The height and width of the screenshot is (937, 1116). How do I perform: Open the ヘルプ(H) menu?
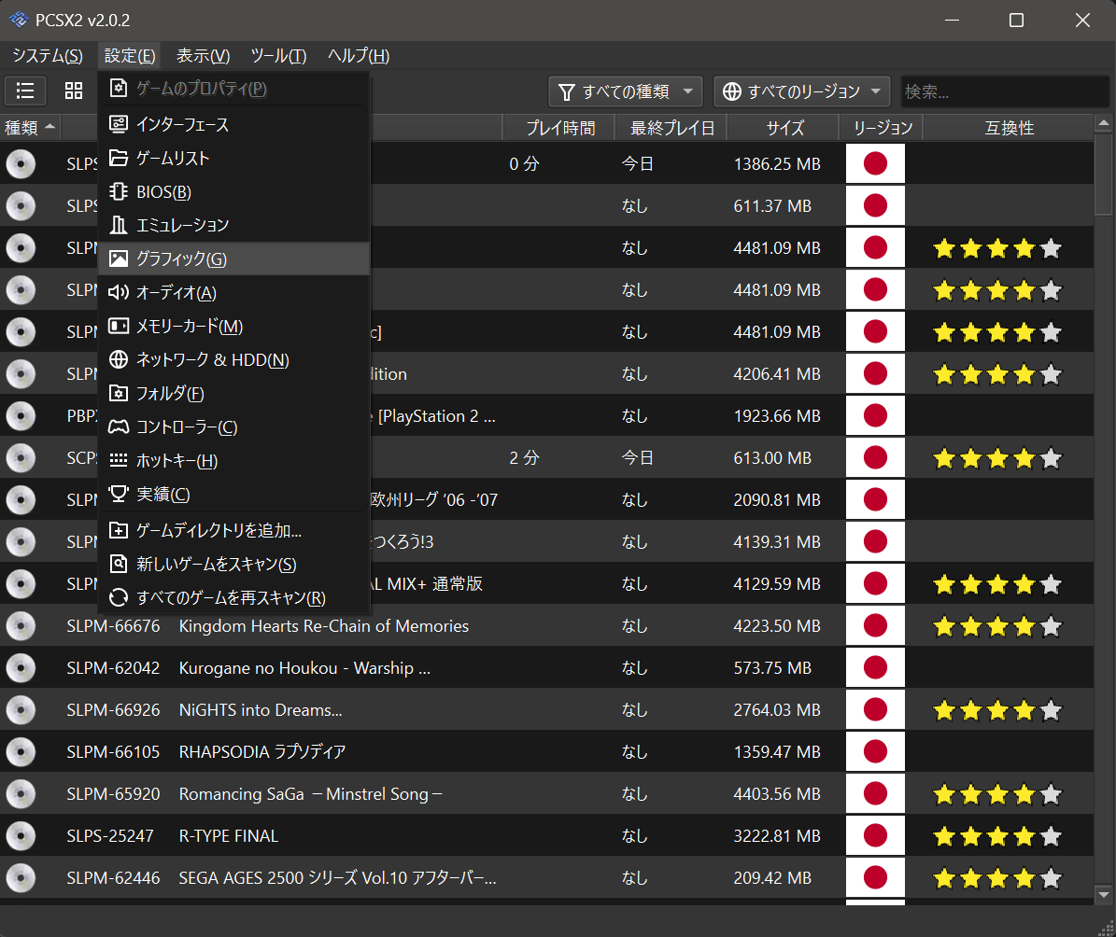coord(358,55)
